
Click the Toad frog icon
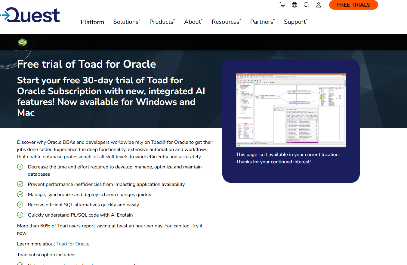(23, 42)
